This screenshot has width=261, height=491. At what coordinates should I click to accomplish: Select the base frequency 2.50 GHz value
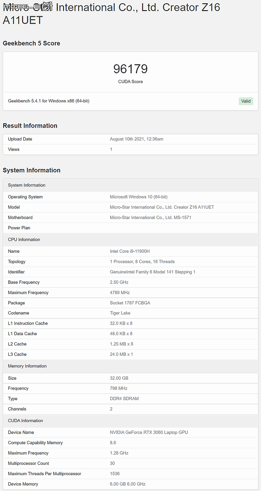[119, 282]
